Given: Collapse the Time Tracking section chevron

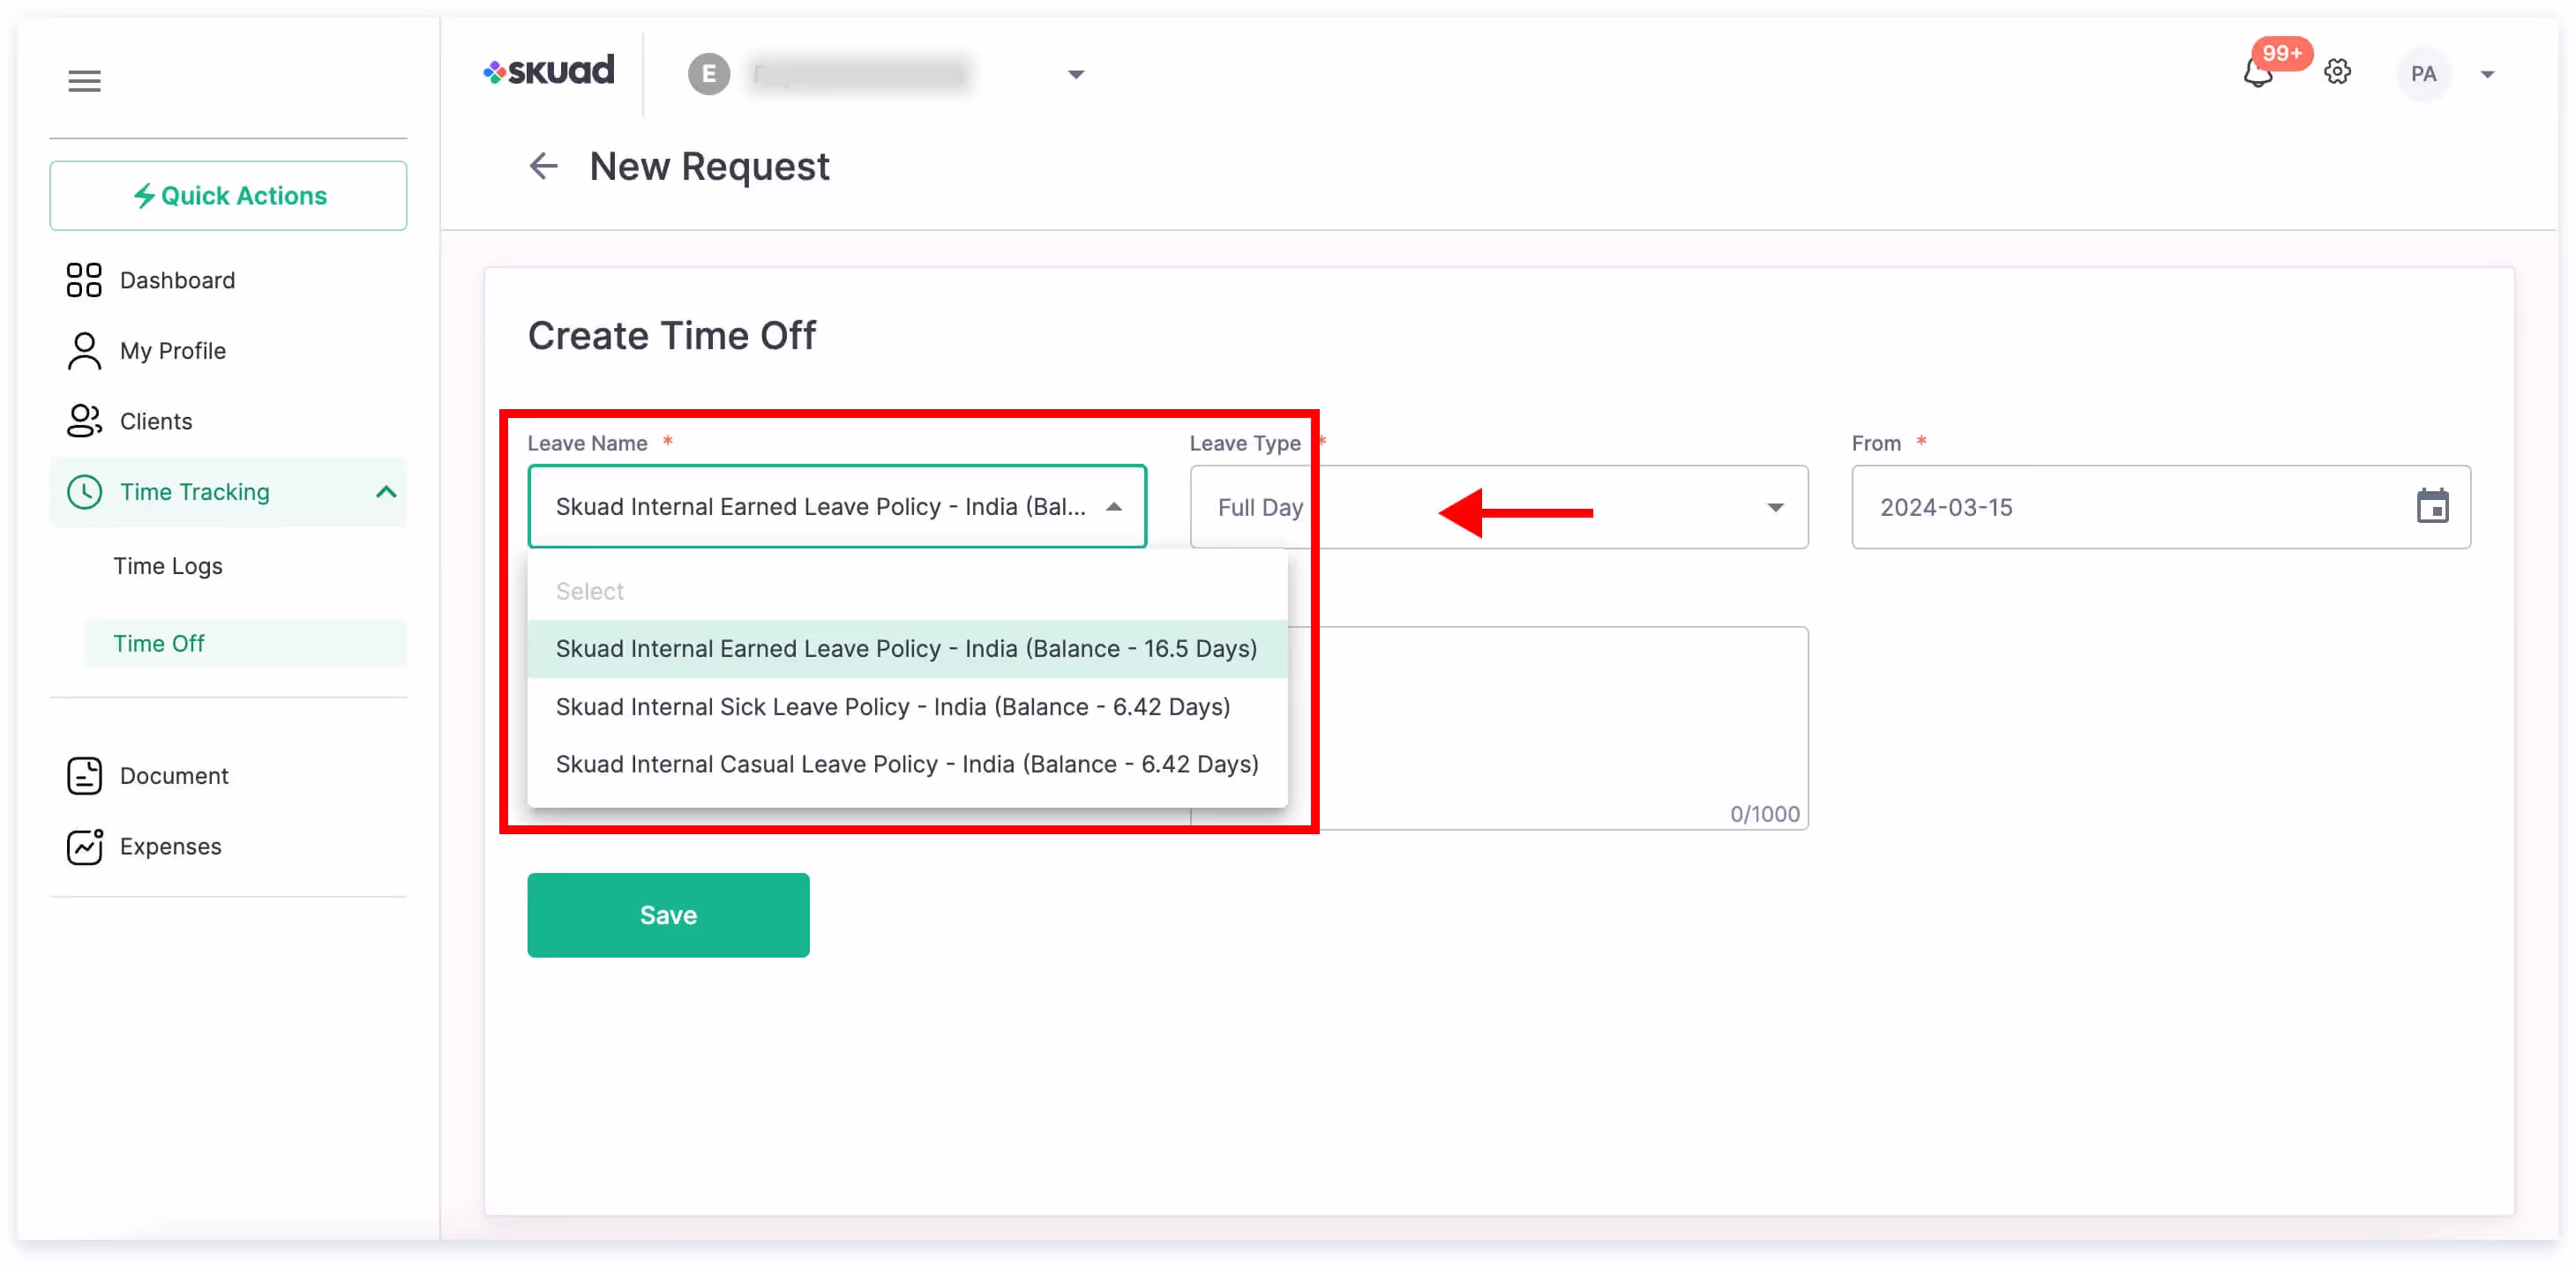Looking at the screenshot, I should point(386,492).
